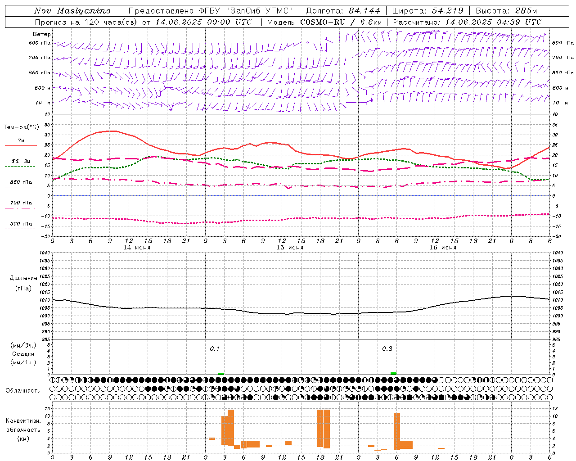The width and height of the screenshot is (576, 461).
Task: Click the Модель COSMO-RU / 6.6км text
Action: 324,22
